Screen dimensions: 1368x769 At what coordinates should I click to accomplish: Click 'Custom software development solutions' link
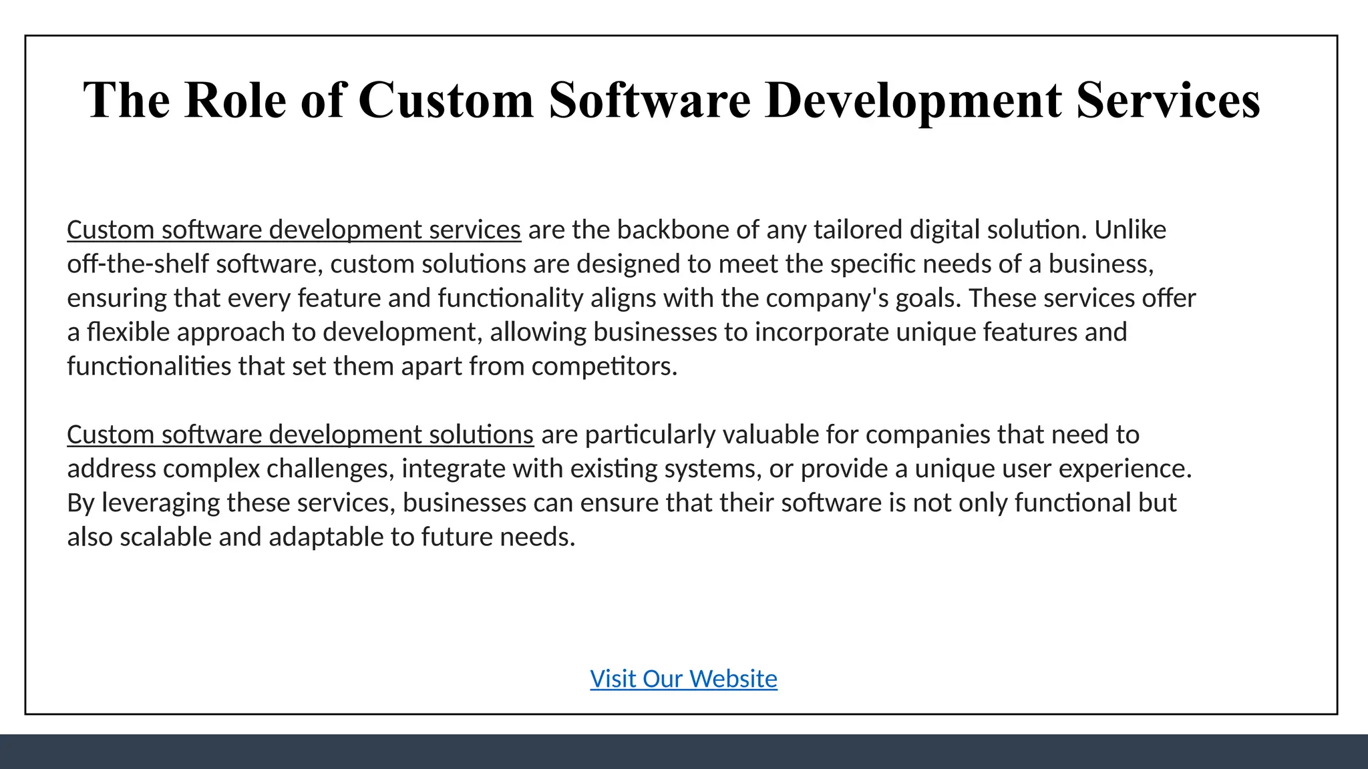301,435
